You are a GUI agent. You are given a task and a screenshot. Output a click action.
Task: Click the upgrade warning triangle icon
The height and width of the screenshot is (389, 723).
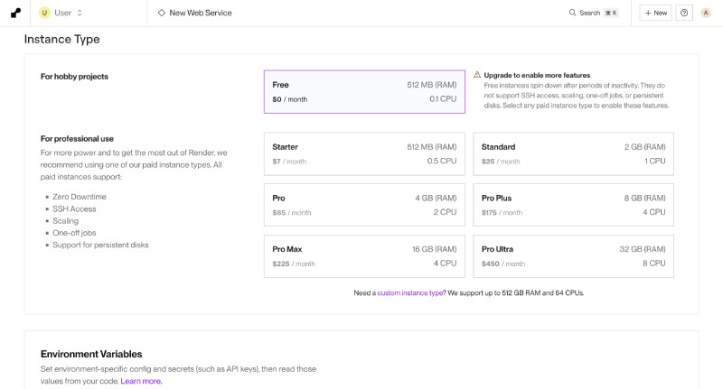tap(477, 75)
